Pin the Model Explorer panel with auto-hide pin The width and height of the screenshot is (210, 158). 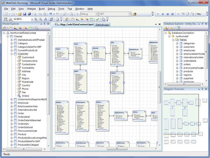pos(44,24)
